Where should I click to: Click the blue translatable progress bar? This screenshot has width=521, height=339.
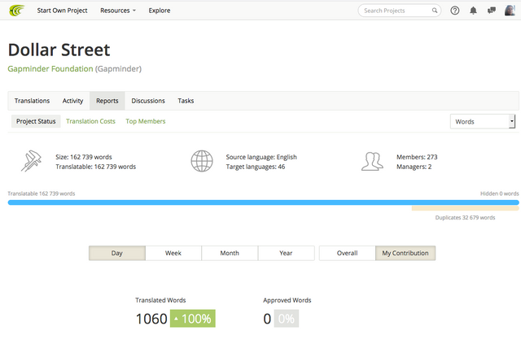point(264,202)
